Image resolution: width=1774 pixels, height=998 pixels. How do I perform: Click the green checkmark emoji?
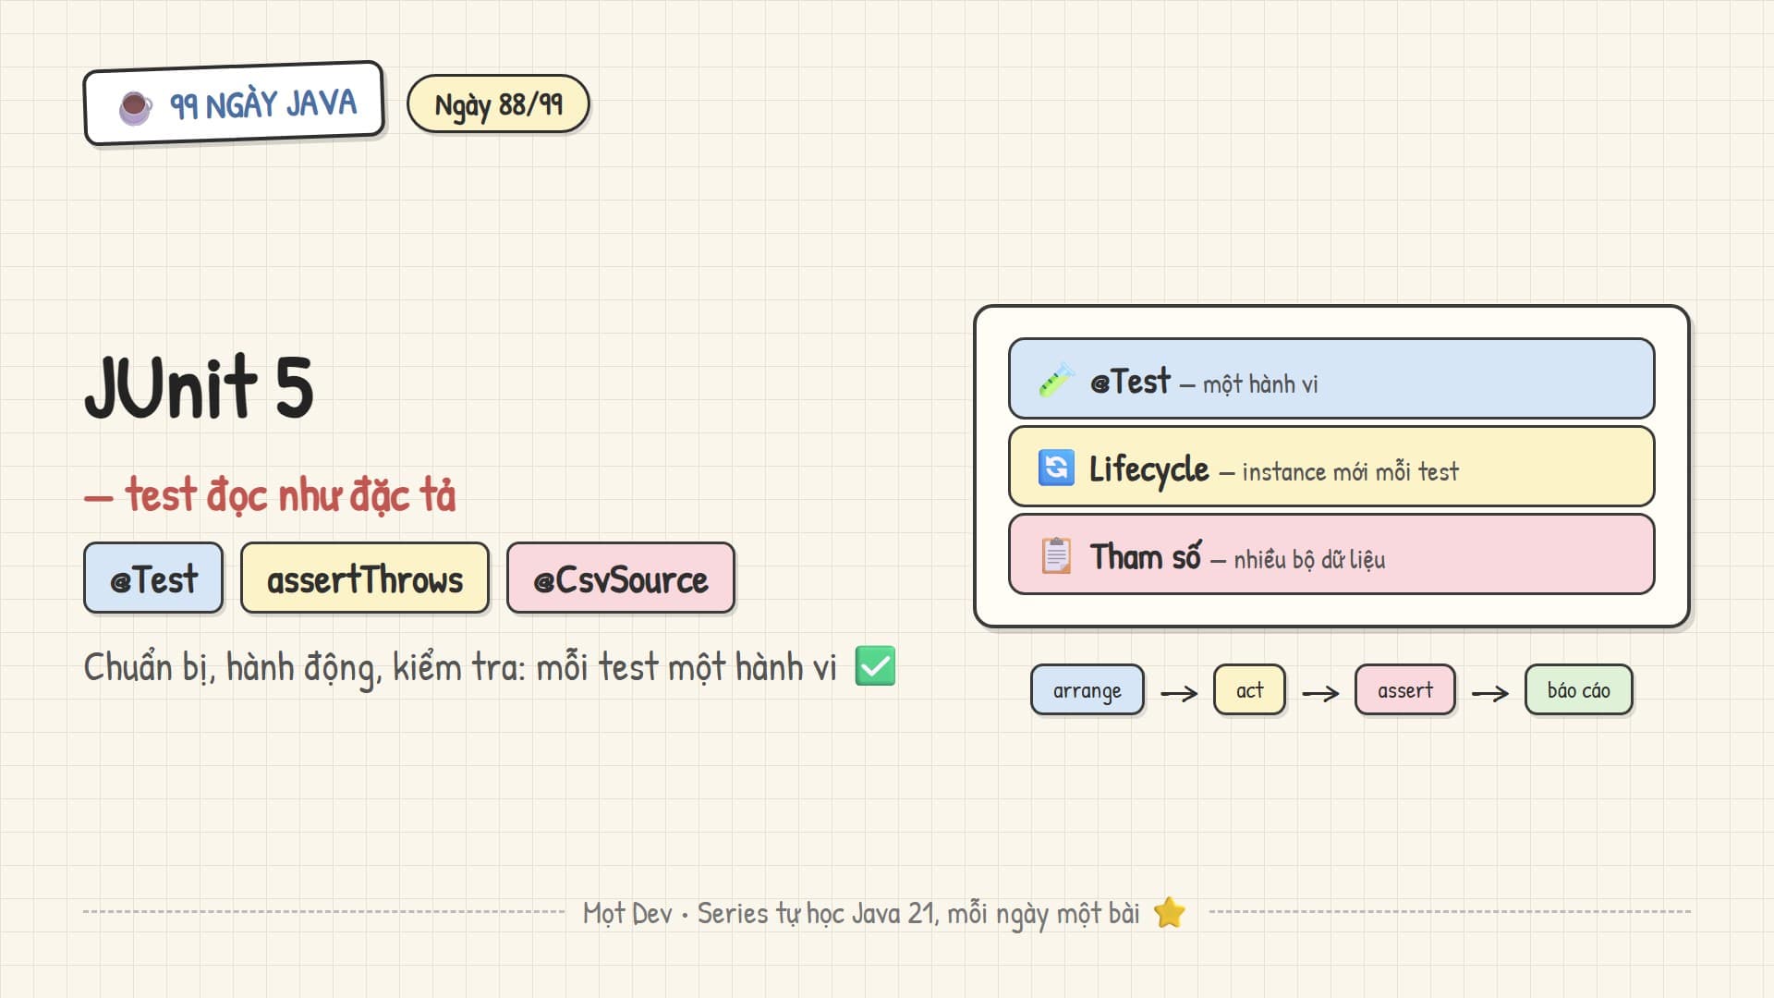coord(875,666)
